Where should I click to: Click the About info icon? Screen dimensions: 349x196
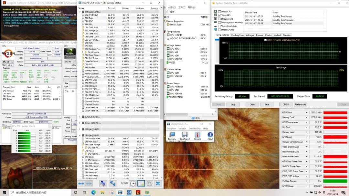[x=210, y=135]
